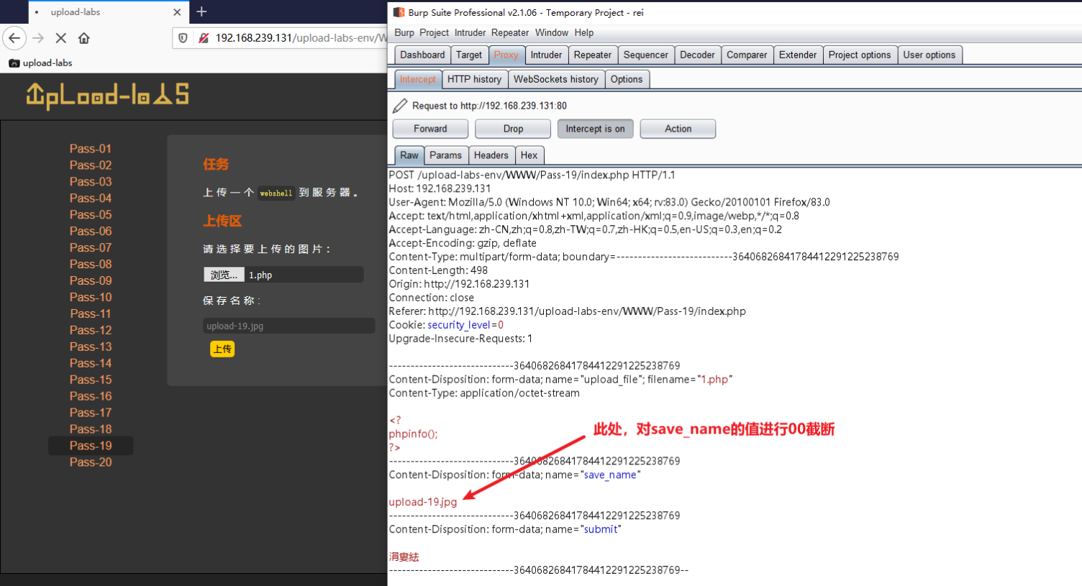The image size is (1082, 586).
Task: Click the phpinfo(); line in request body
Action: coord(413,434)
